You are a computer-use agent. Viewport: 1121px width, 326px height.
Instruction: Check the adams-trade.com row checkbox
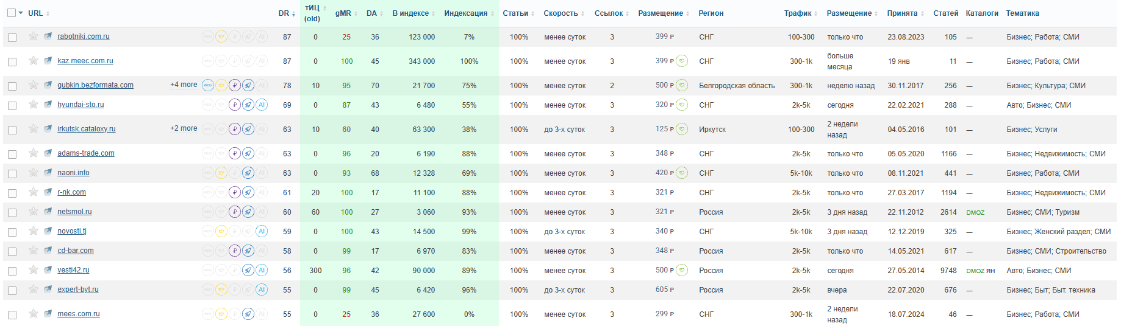pos(12,154)
